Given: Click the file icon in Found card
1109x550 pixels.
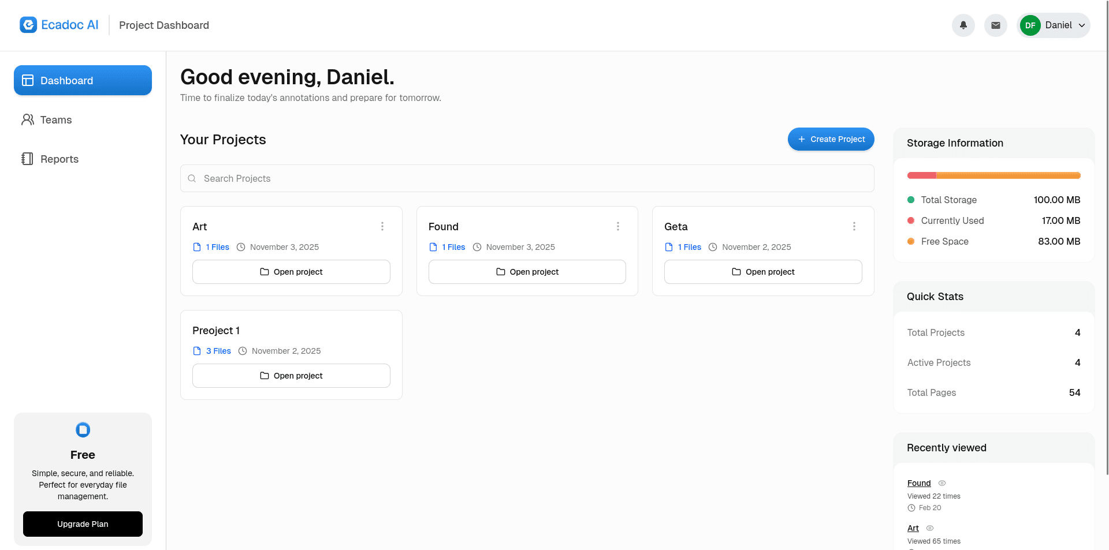Looking at the screenshot, I should (x=433, y=247).
